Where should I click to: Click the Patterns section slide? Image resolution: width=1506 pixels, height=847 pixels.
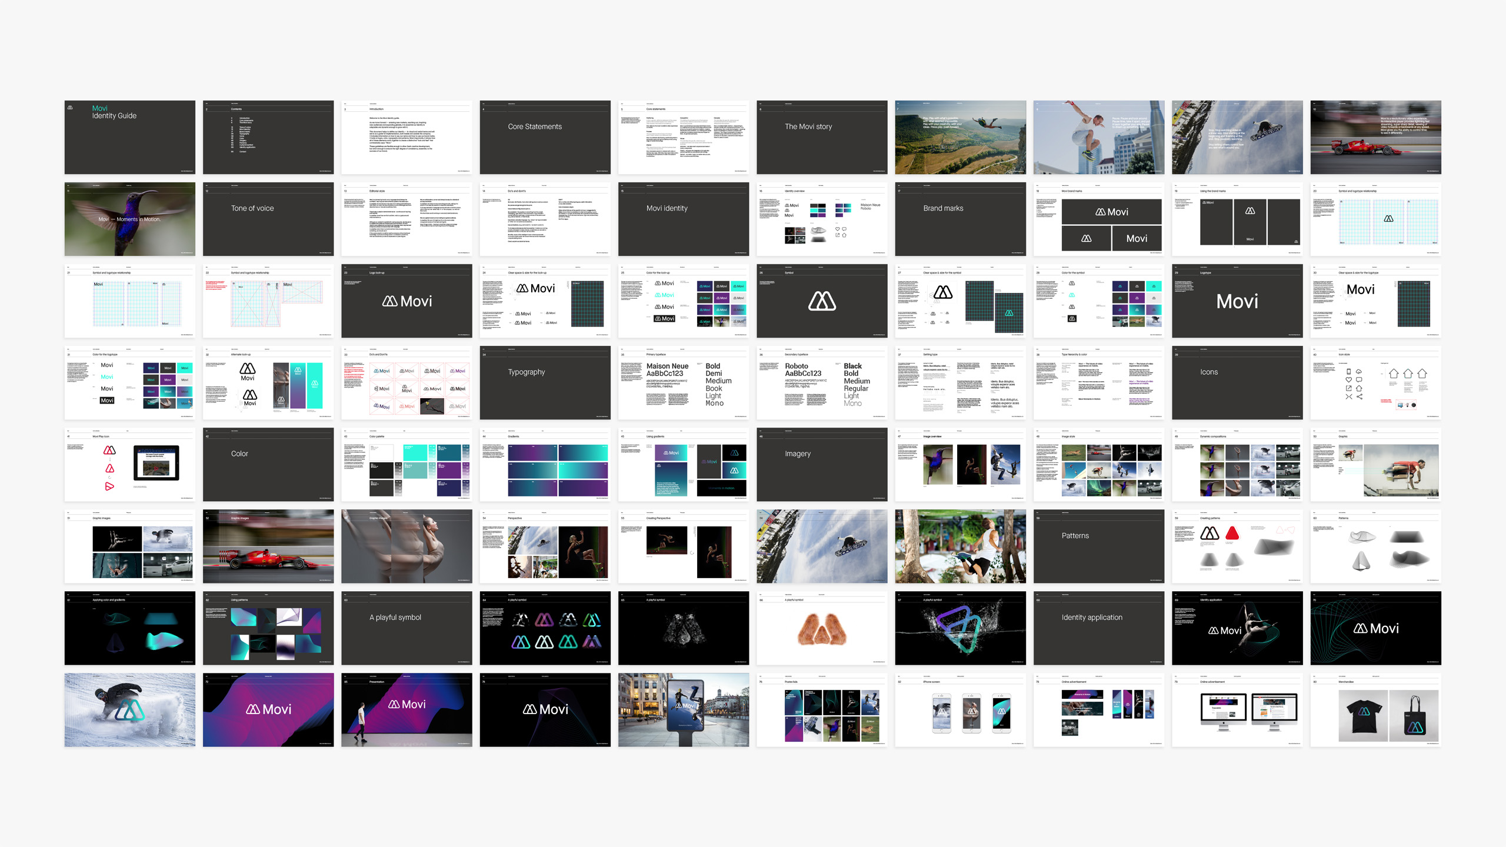[x=1099, y=546]
